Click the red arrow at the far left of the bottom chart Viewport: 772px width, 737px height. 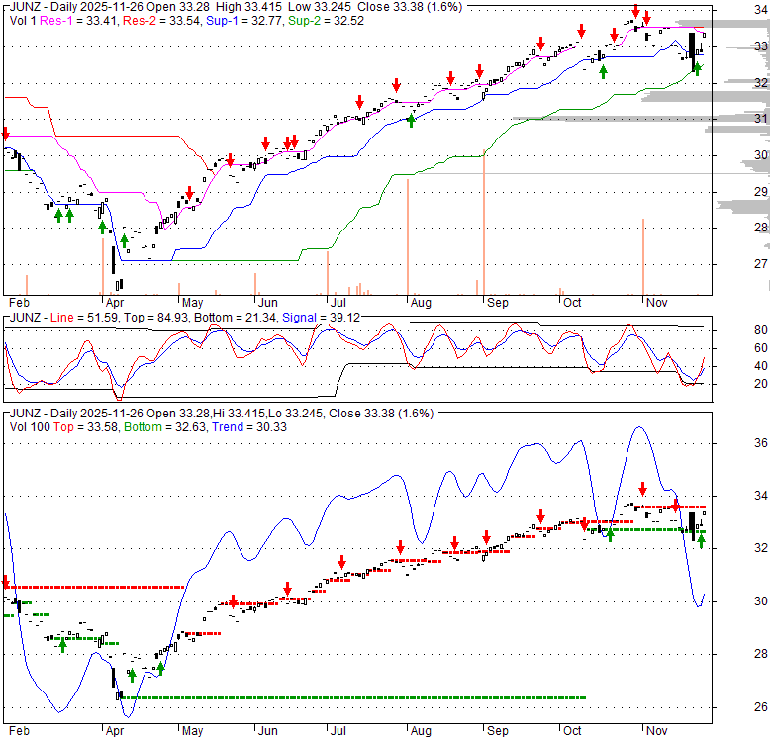(5, 582)
